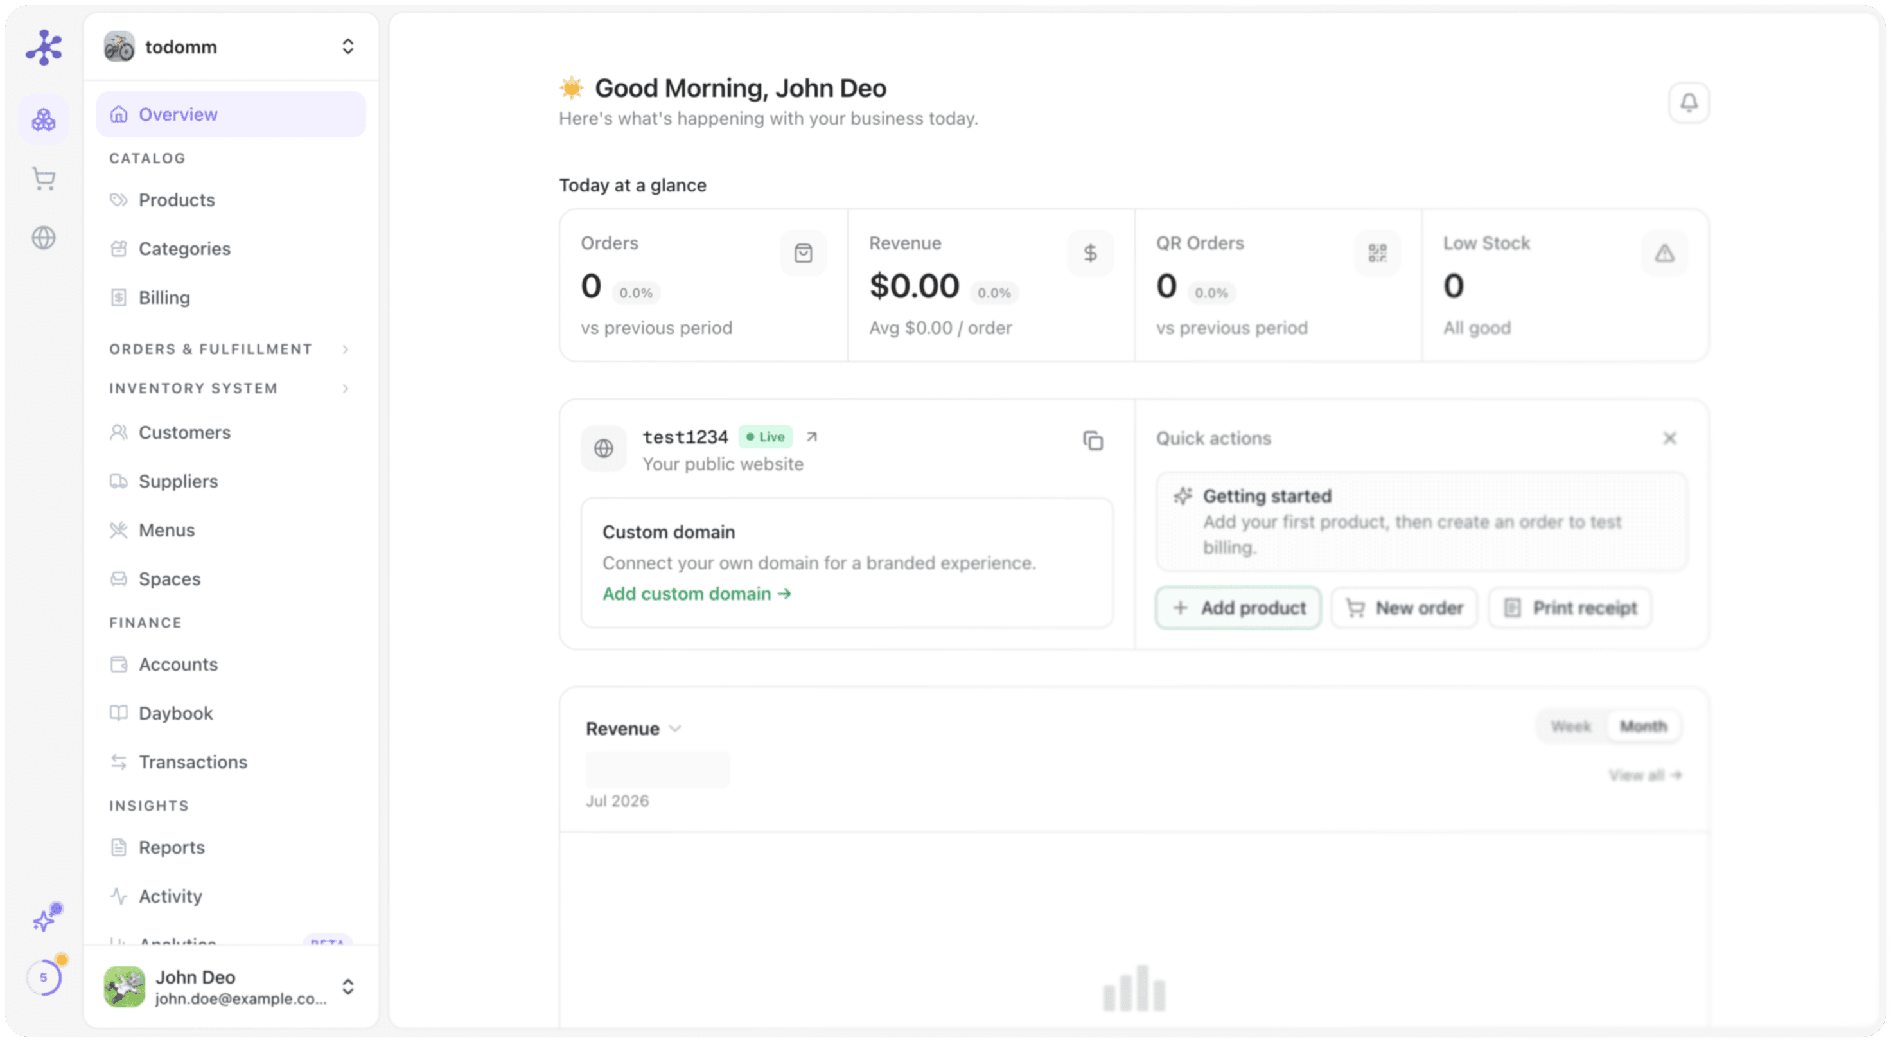Open the store modules cube icon
Viewport: 1891px width, 1042px height.
(x=43, y=119)
